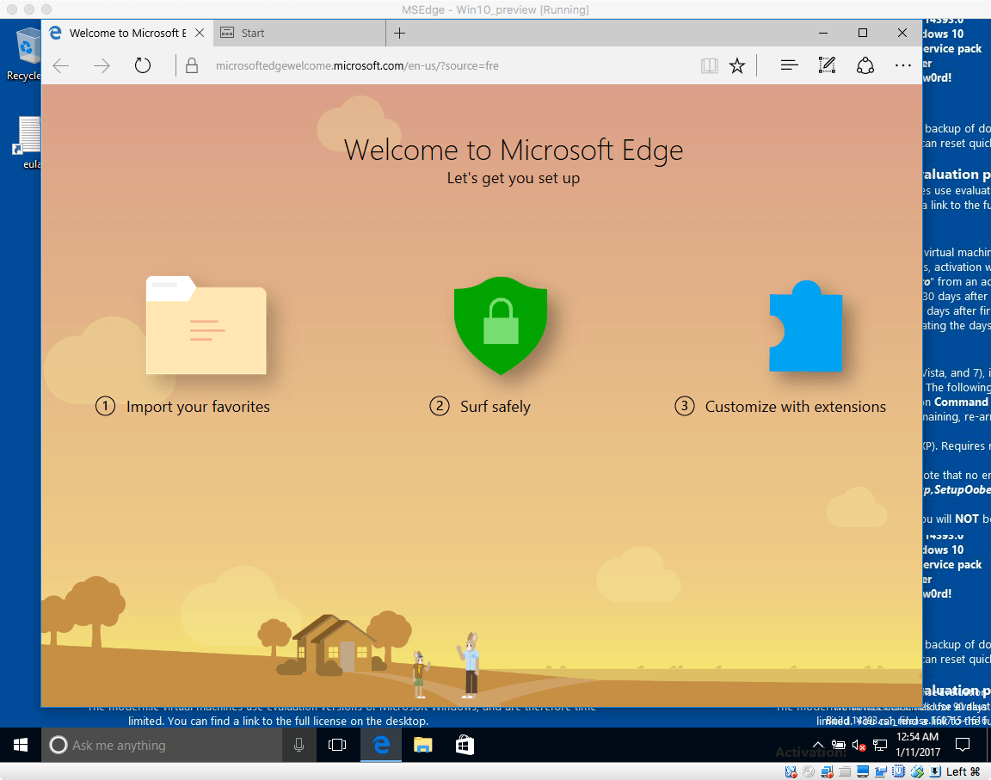
Task: Open Surf safely step
Action: pyautogui.click(x=480, y=406)
